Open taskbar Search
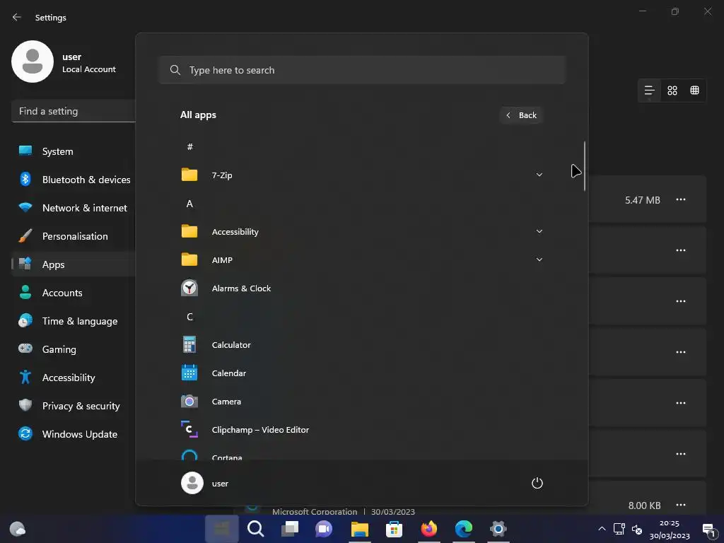The image size is (724, 543). pyautogui.click(x=255, y=529)
